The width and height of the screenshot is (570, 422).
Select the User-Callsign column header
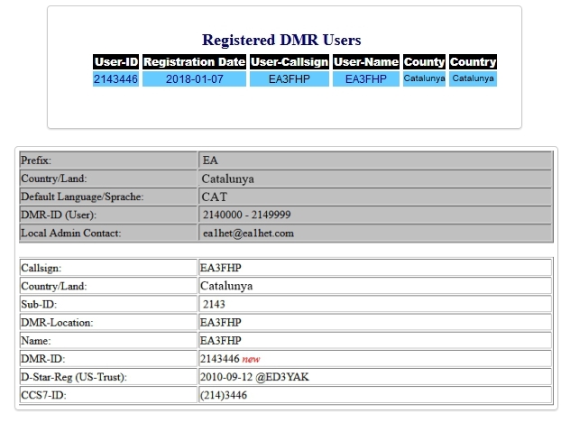(289, 62)
